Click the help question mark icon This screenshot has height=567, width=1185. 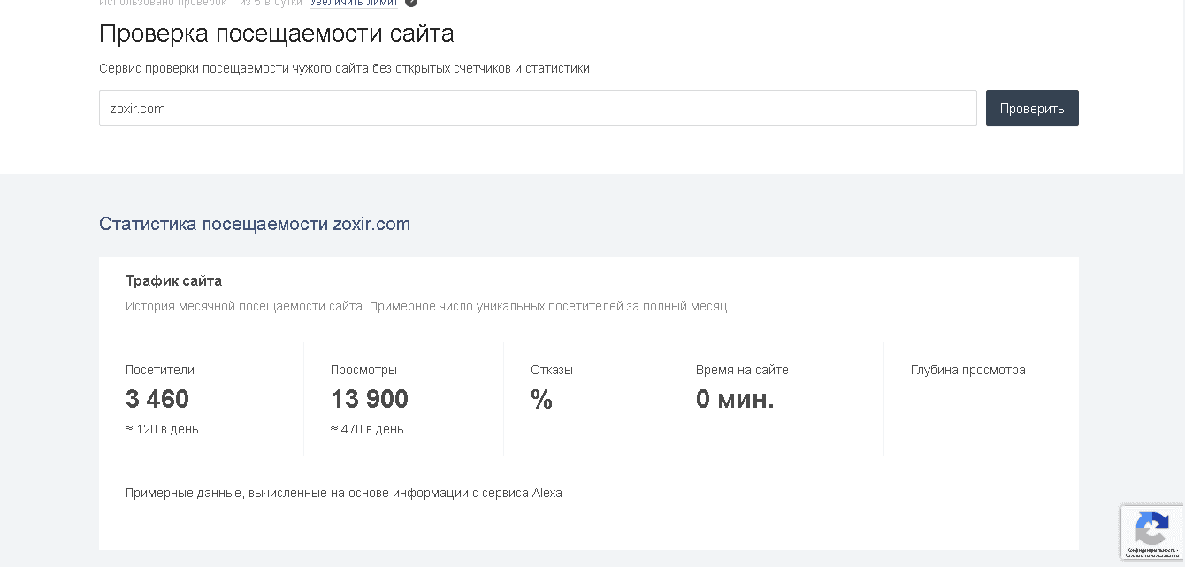(411, 3)
